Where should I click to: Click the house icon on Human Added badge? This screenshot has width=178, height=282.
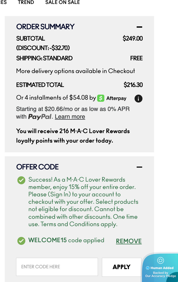pos(160,261)
